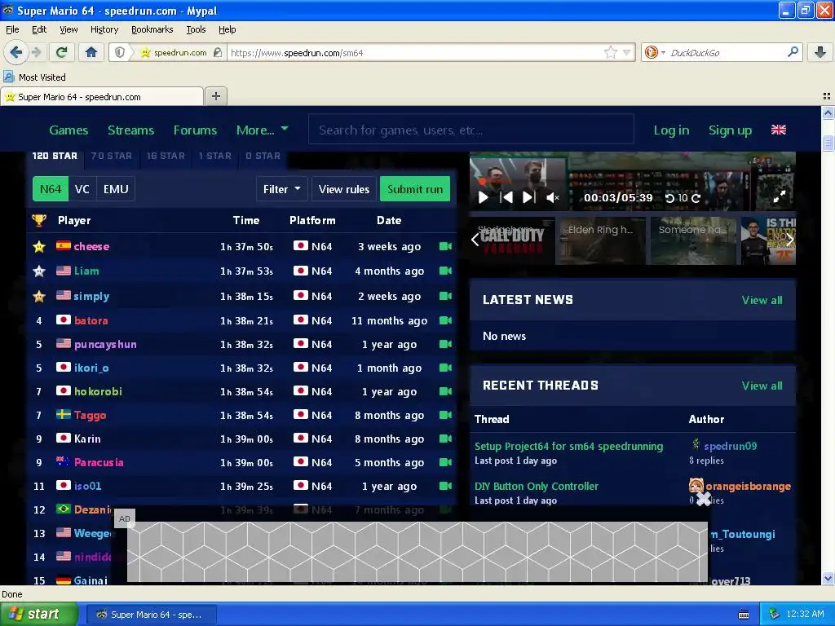Click the search magnifier in DuckDuckGo box
The height and width of the screenshot is (626, 835).
pos(793,52)
